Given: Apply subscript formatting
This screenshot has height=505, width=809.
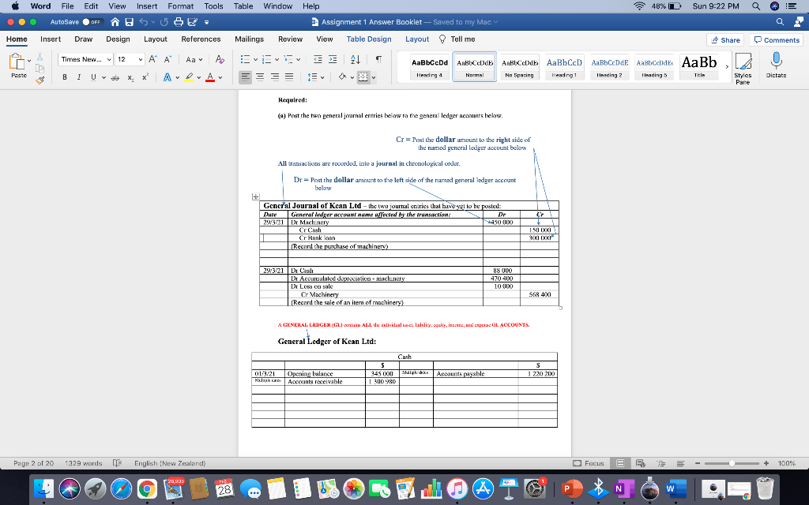Looking at the screenshot, I should 131,76.
